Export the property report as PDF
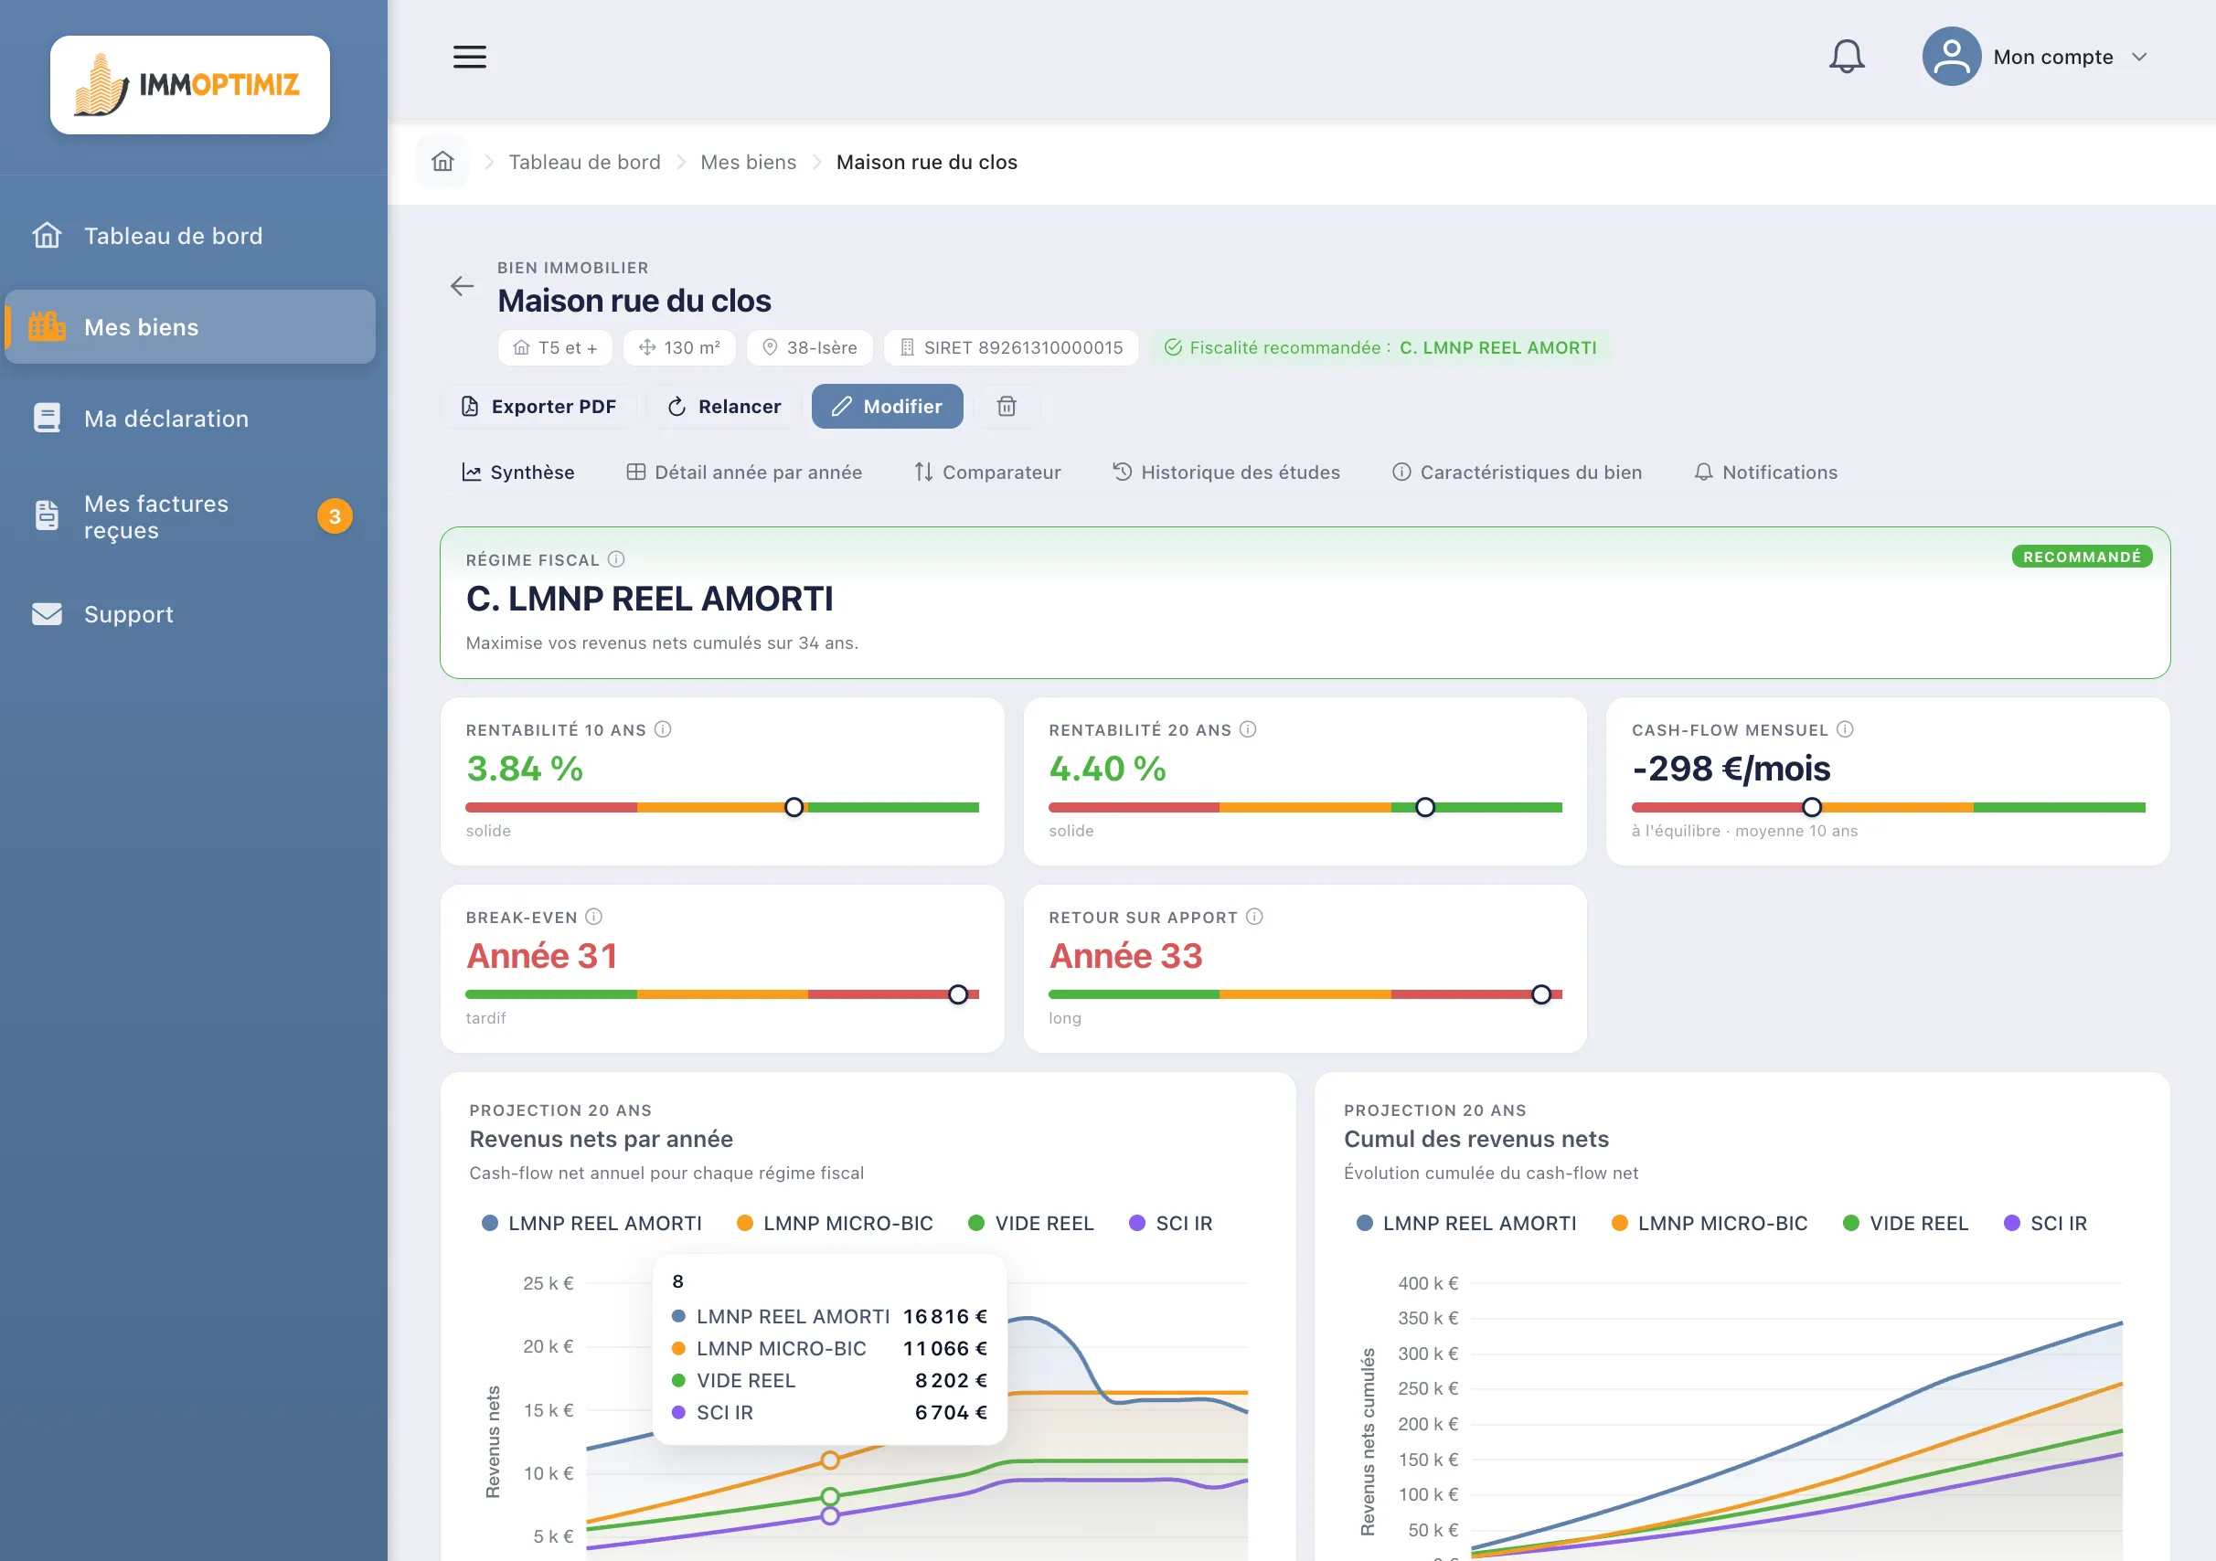The height and width of the screenshot is (1561, 2216). (538, 406)
